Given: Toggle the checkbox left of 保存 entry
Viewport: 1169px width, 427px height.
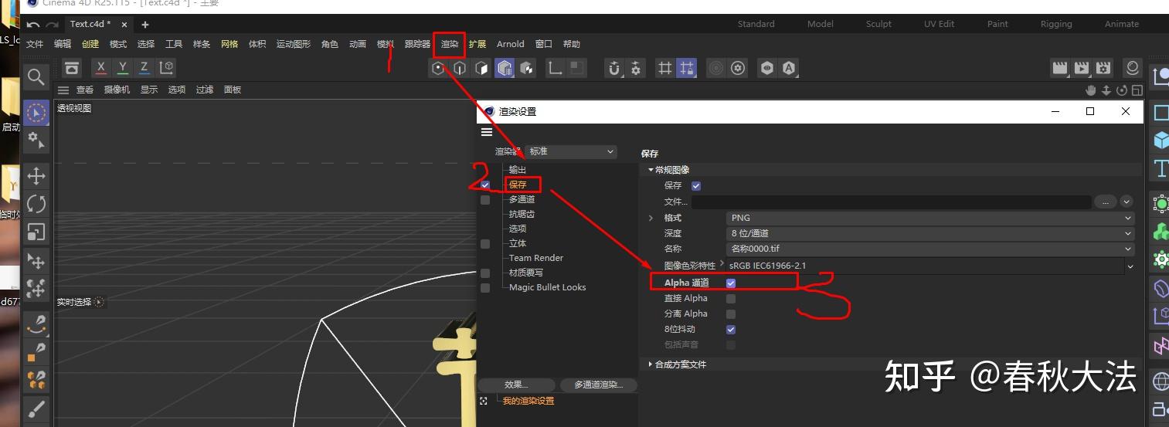Looking at the screenshot, I should (x=485, y=185).
